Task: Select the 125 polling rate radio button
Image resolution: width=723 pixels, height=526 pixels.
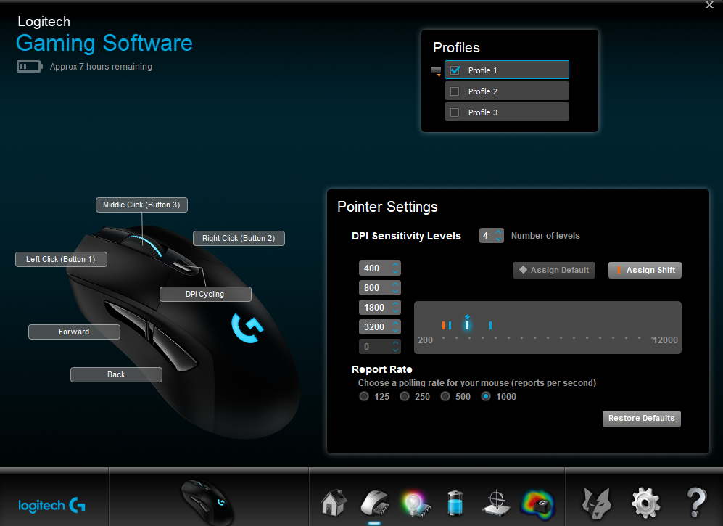Action: pos(363,396)
